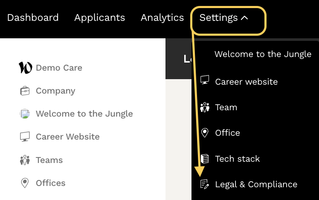This screenshot has width=319, height=200.
Task: Click the Team people icon in dropdown
Action: coord(205,107)
